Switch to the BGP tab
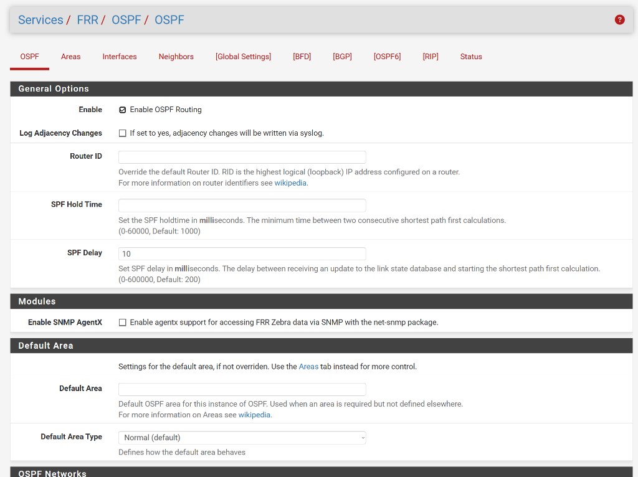638x477 pixels. (342, 57)
